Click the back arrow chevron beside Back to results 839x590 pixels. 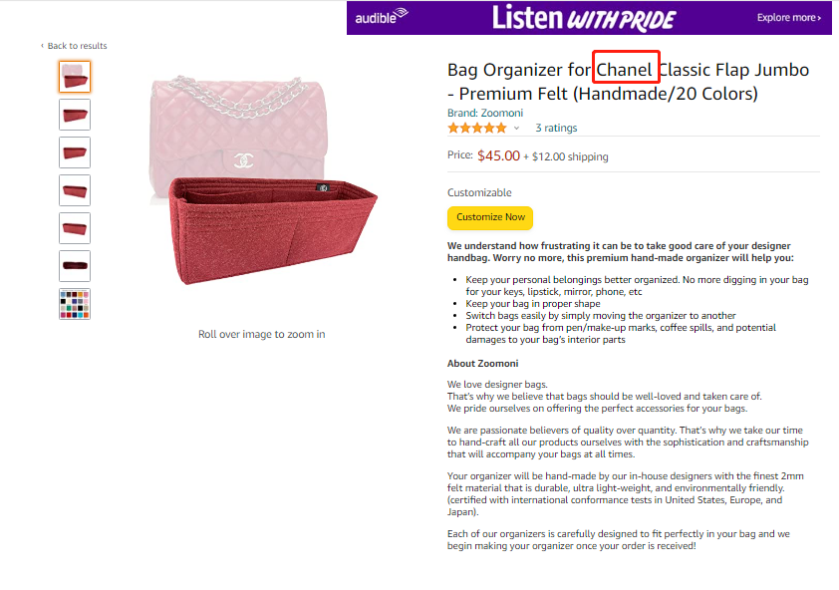(x=42, y=46)
